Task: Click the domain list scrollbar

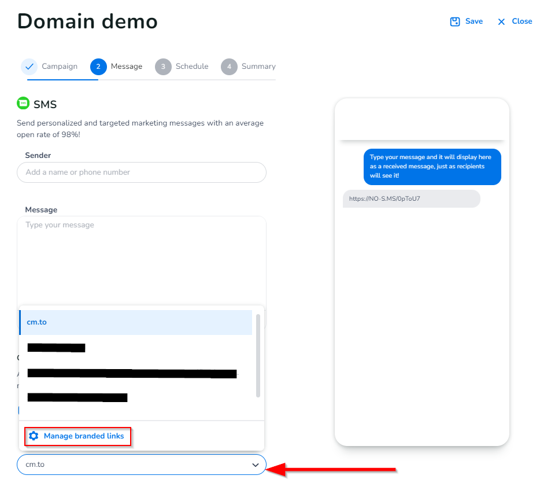Action: pos(258,356)
